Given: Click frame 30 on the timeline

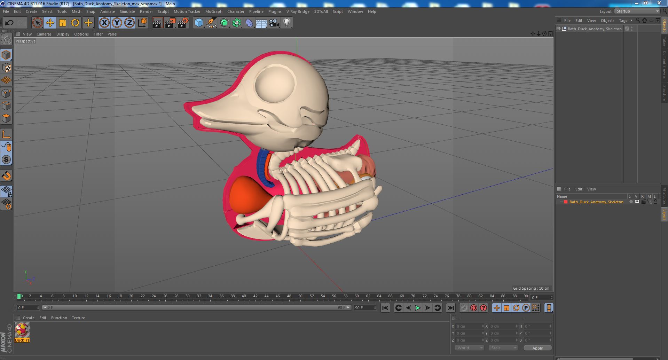Looking at the screenshot, I should [x=187, y=296].
